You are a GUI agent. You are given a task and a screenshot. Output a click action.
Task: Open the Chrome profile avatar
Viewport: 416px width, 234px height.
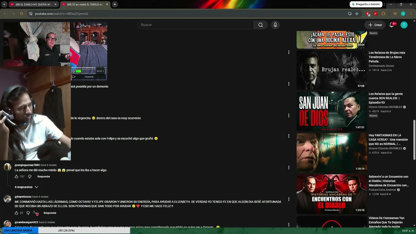point(403,14)
